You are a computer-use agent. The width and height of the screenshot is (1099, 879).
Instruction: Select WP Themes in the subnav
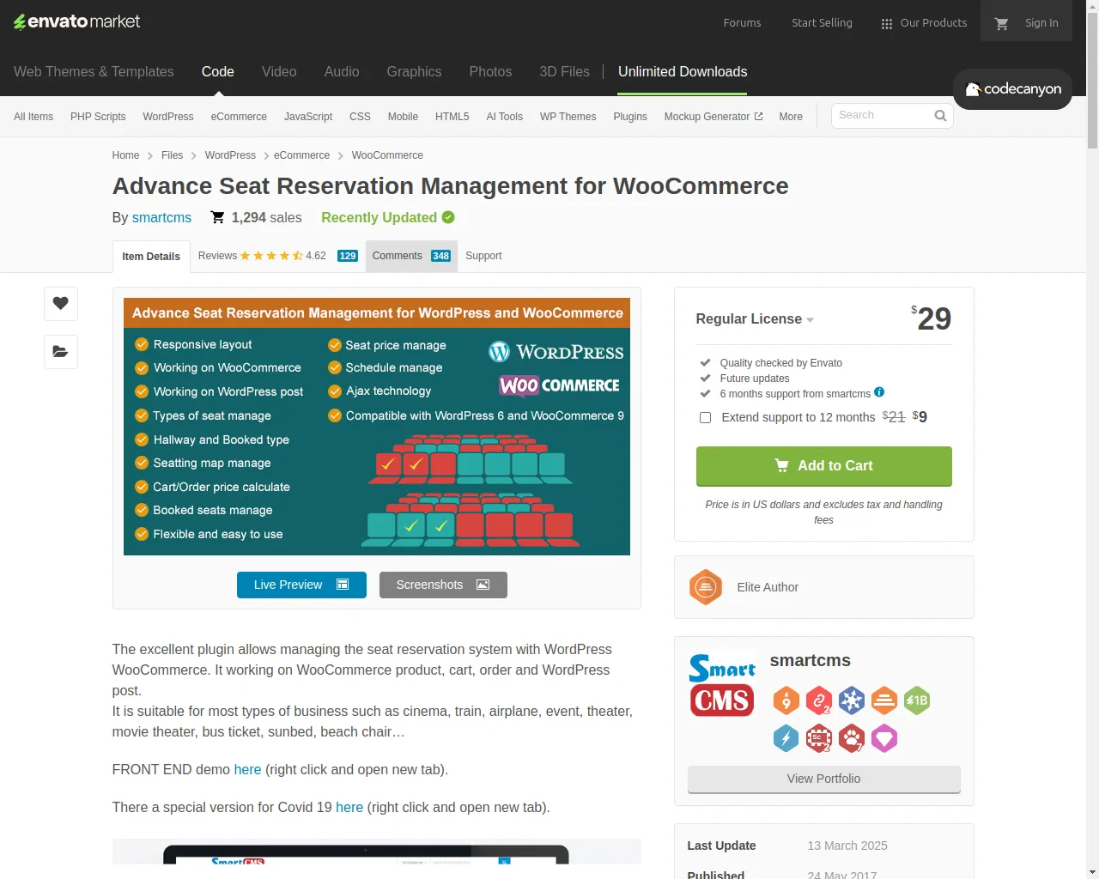[x=568, y=117]
